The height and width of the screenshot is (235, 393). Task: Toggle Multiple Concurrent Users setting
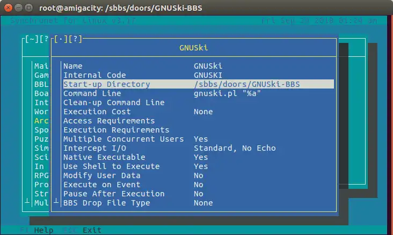point(198,139)
